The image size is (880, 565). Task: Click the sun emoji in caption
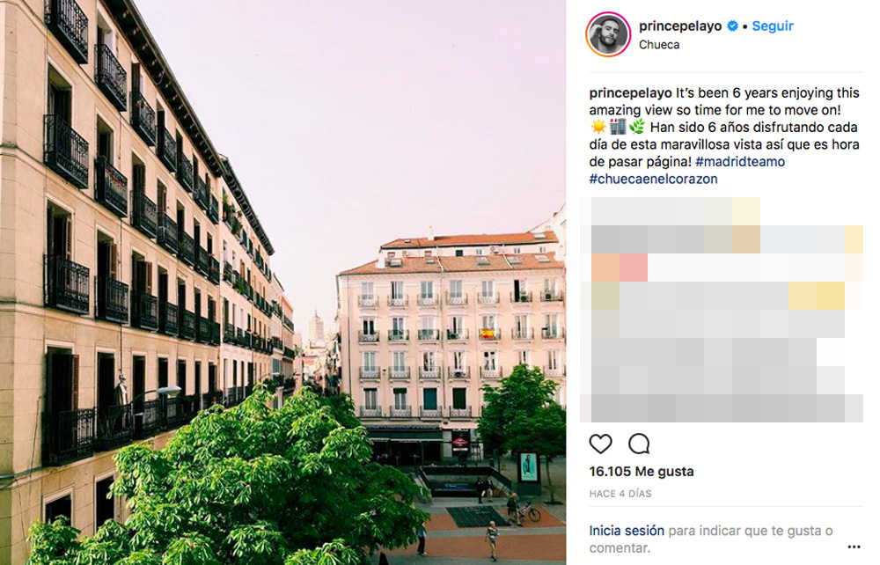pyautogui.click(x=598, y=128)
